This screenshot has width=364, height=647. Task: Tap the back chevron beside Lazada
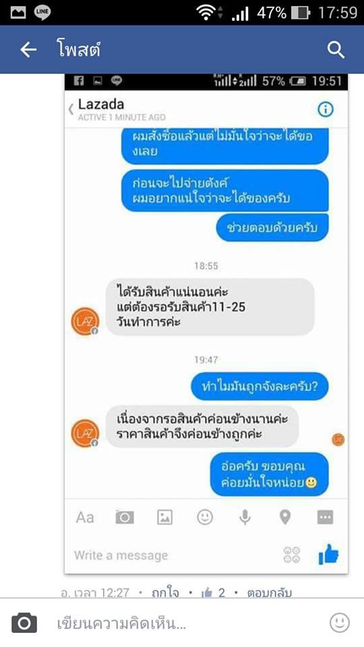[x=71, y=109]
